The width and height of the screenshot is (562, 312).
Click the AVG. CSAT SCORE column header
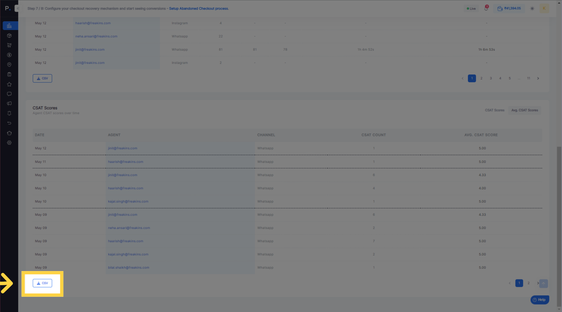click(x=481, y=135)
